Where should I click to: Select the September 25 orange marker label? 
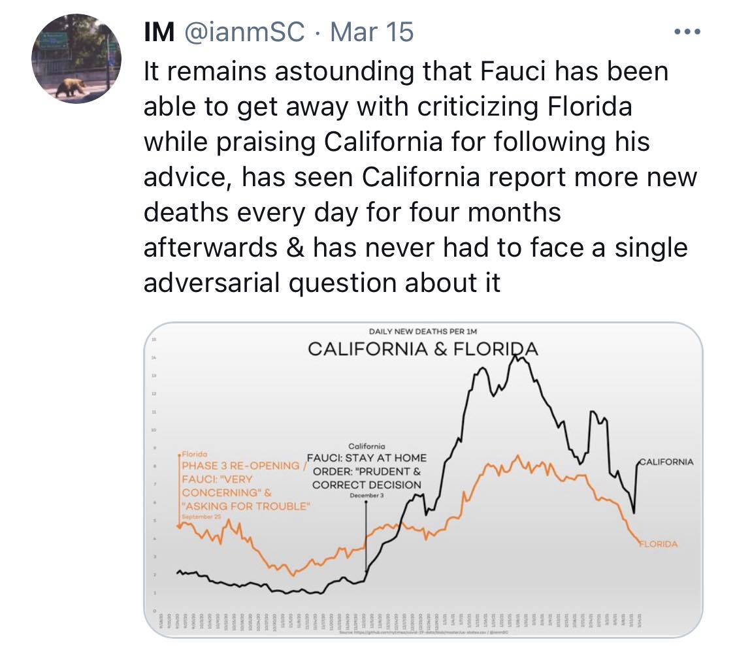[x=201, y=517]
